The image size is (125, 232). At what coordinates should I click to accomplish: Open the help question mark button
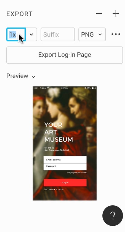113,216
